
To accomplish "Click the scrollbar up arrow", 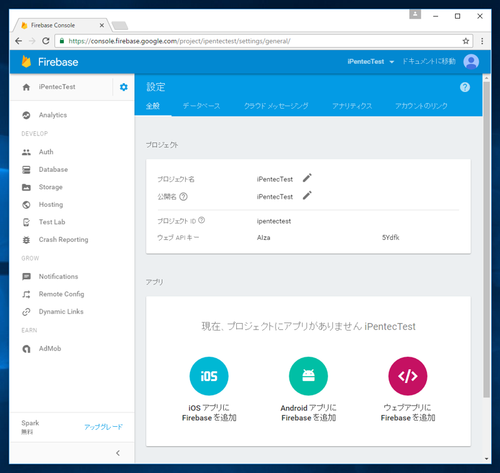I will point(486,77).
